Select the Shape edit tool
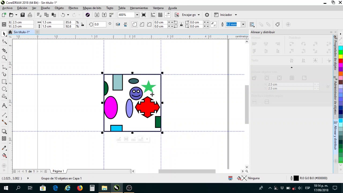 [x=4, y=42]
